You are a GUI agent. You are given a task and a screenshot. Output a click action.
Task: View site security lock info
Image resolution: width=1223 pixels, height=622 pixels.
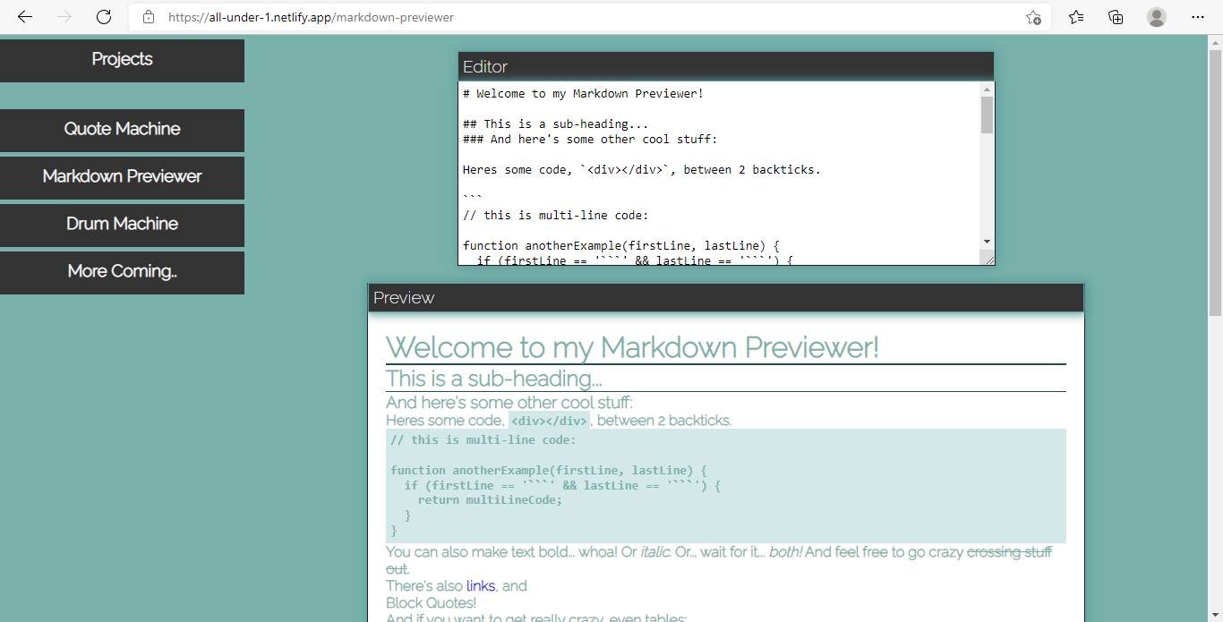click(149, 17)
